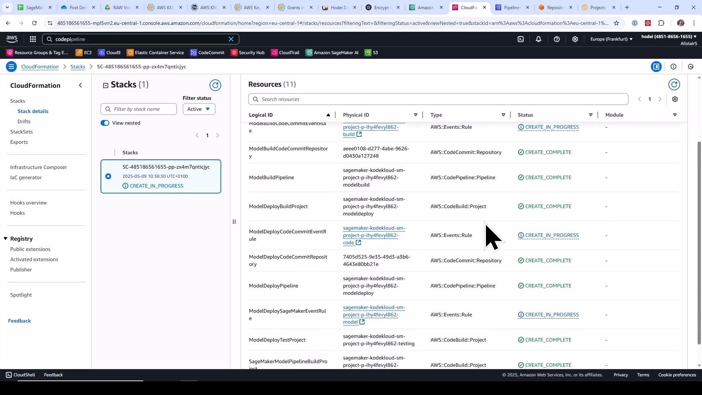Bookmark this page with the star
702x395 pixels.
point(616,23)
